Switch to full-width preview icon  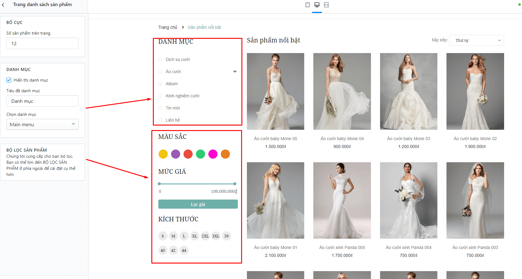coord(326,5)
